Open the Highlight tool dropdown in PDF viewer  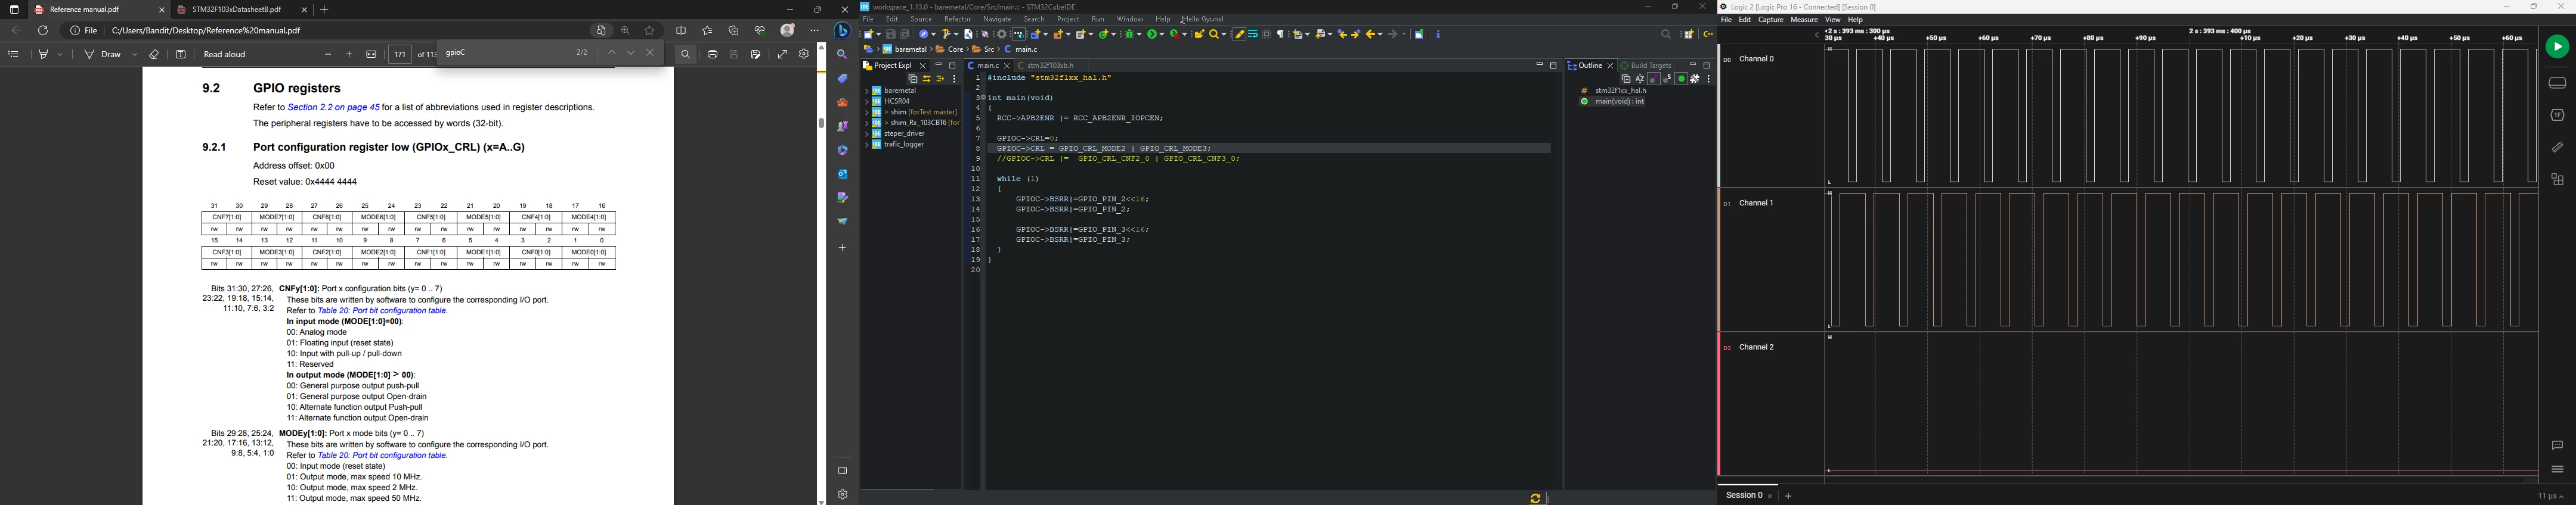coord(61,55)
